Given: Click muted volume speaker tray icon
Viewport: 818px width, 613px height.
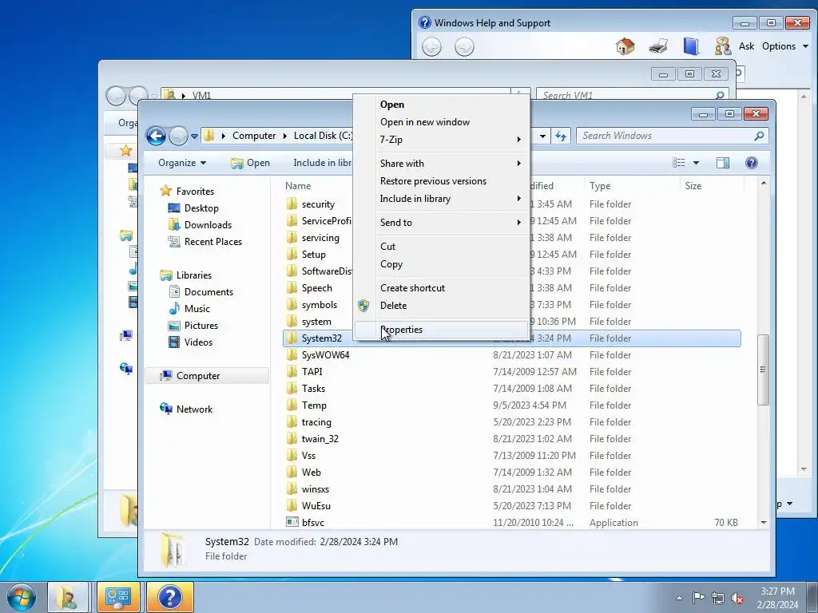Looking at the screenshot, I should (x=737, y=598).
